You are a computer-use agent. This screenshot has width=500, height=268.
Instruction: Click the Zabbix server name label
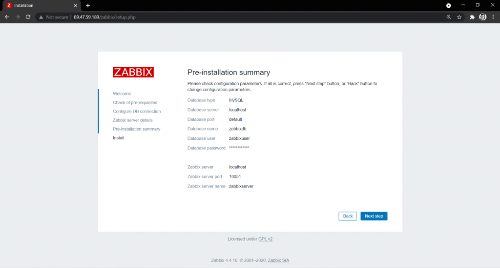coord(207,186)
